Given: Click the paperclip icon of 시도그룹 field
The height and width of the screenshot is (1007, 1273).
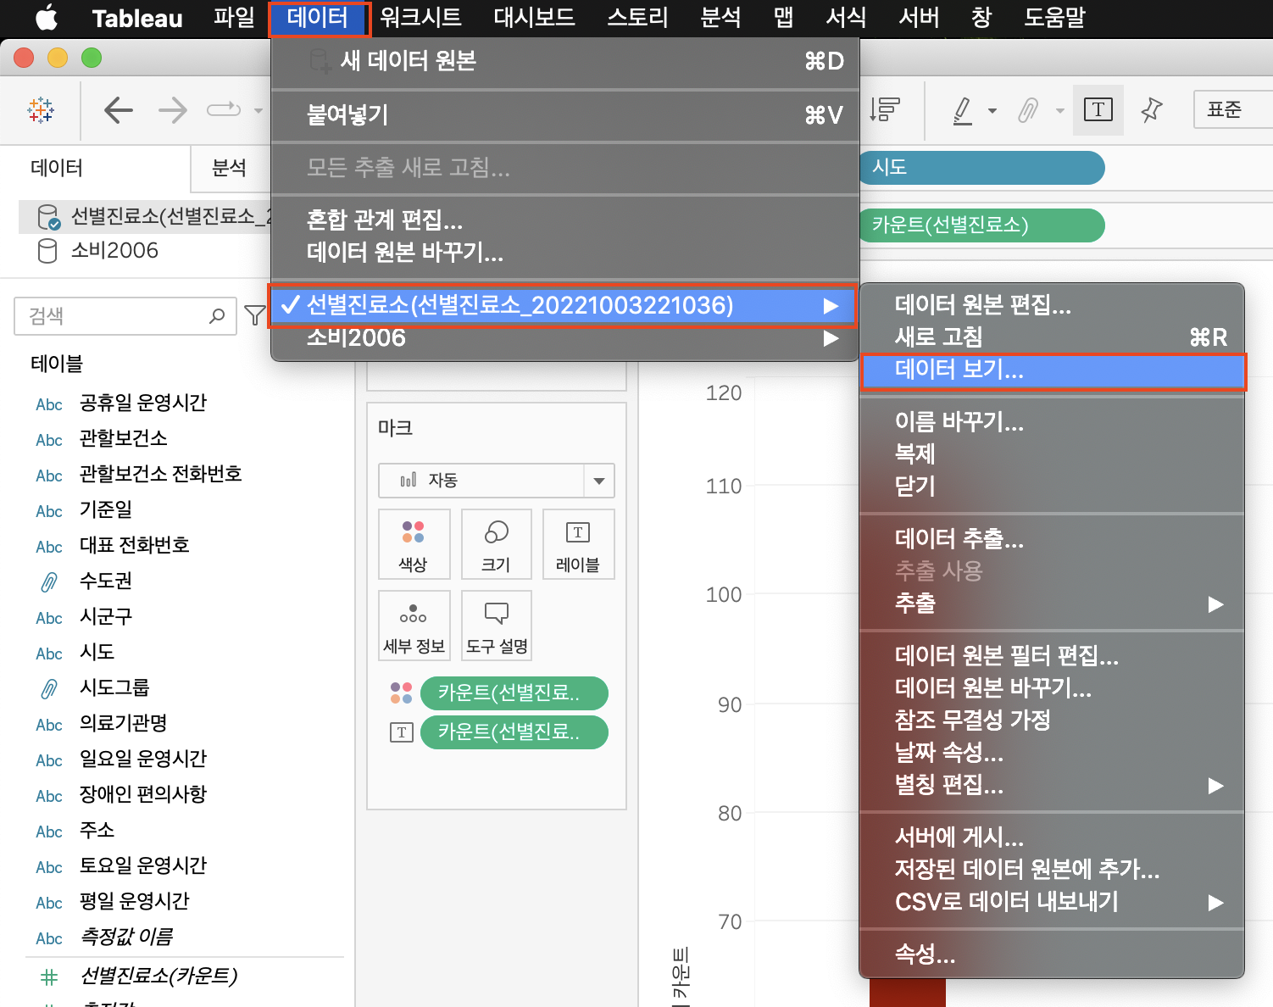Looking at the screenshot, I should click(49, 688).
